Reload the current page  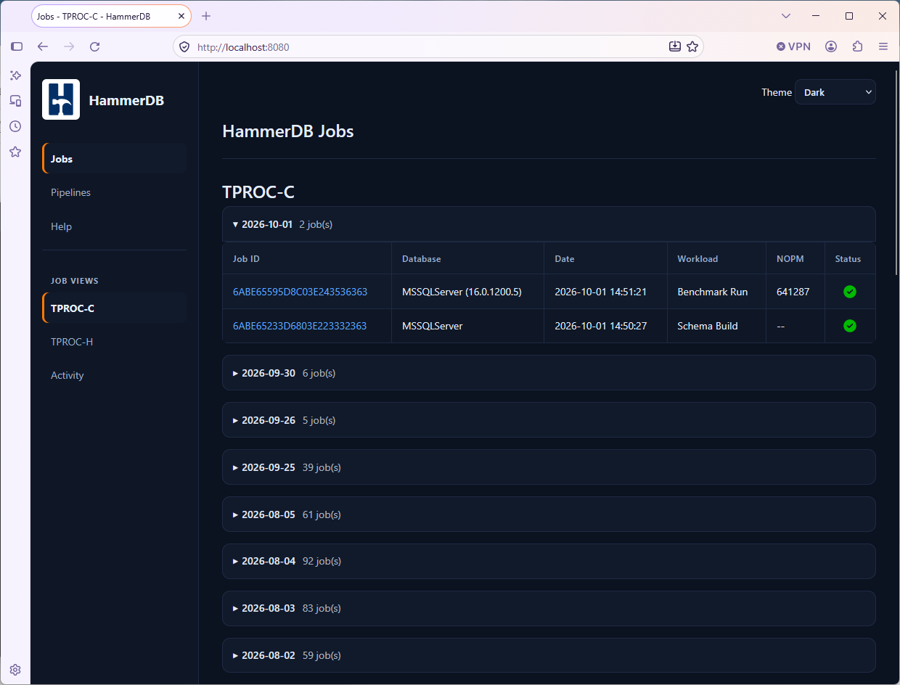click(94, 46)
